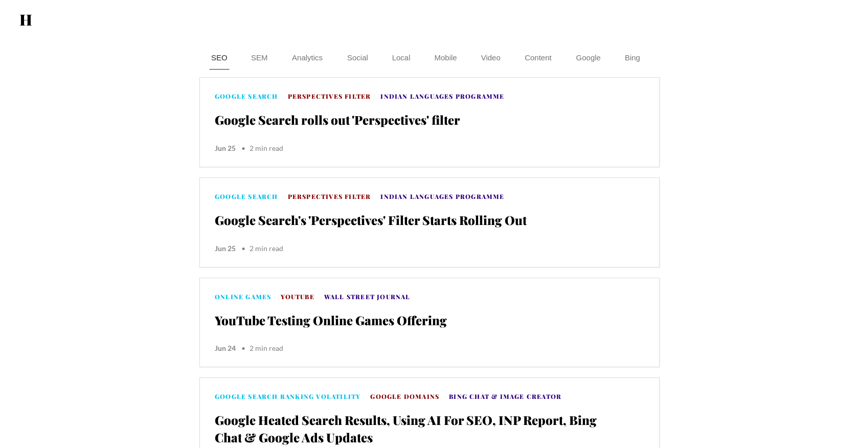This screenshot has width=859, height=448.
Task: Click the H site logo
Action: 26,20
